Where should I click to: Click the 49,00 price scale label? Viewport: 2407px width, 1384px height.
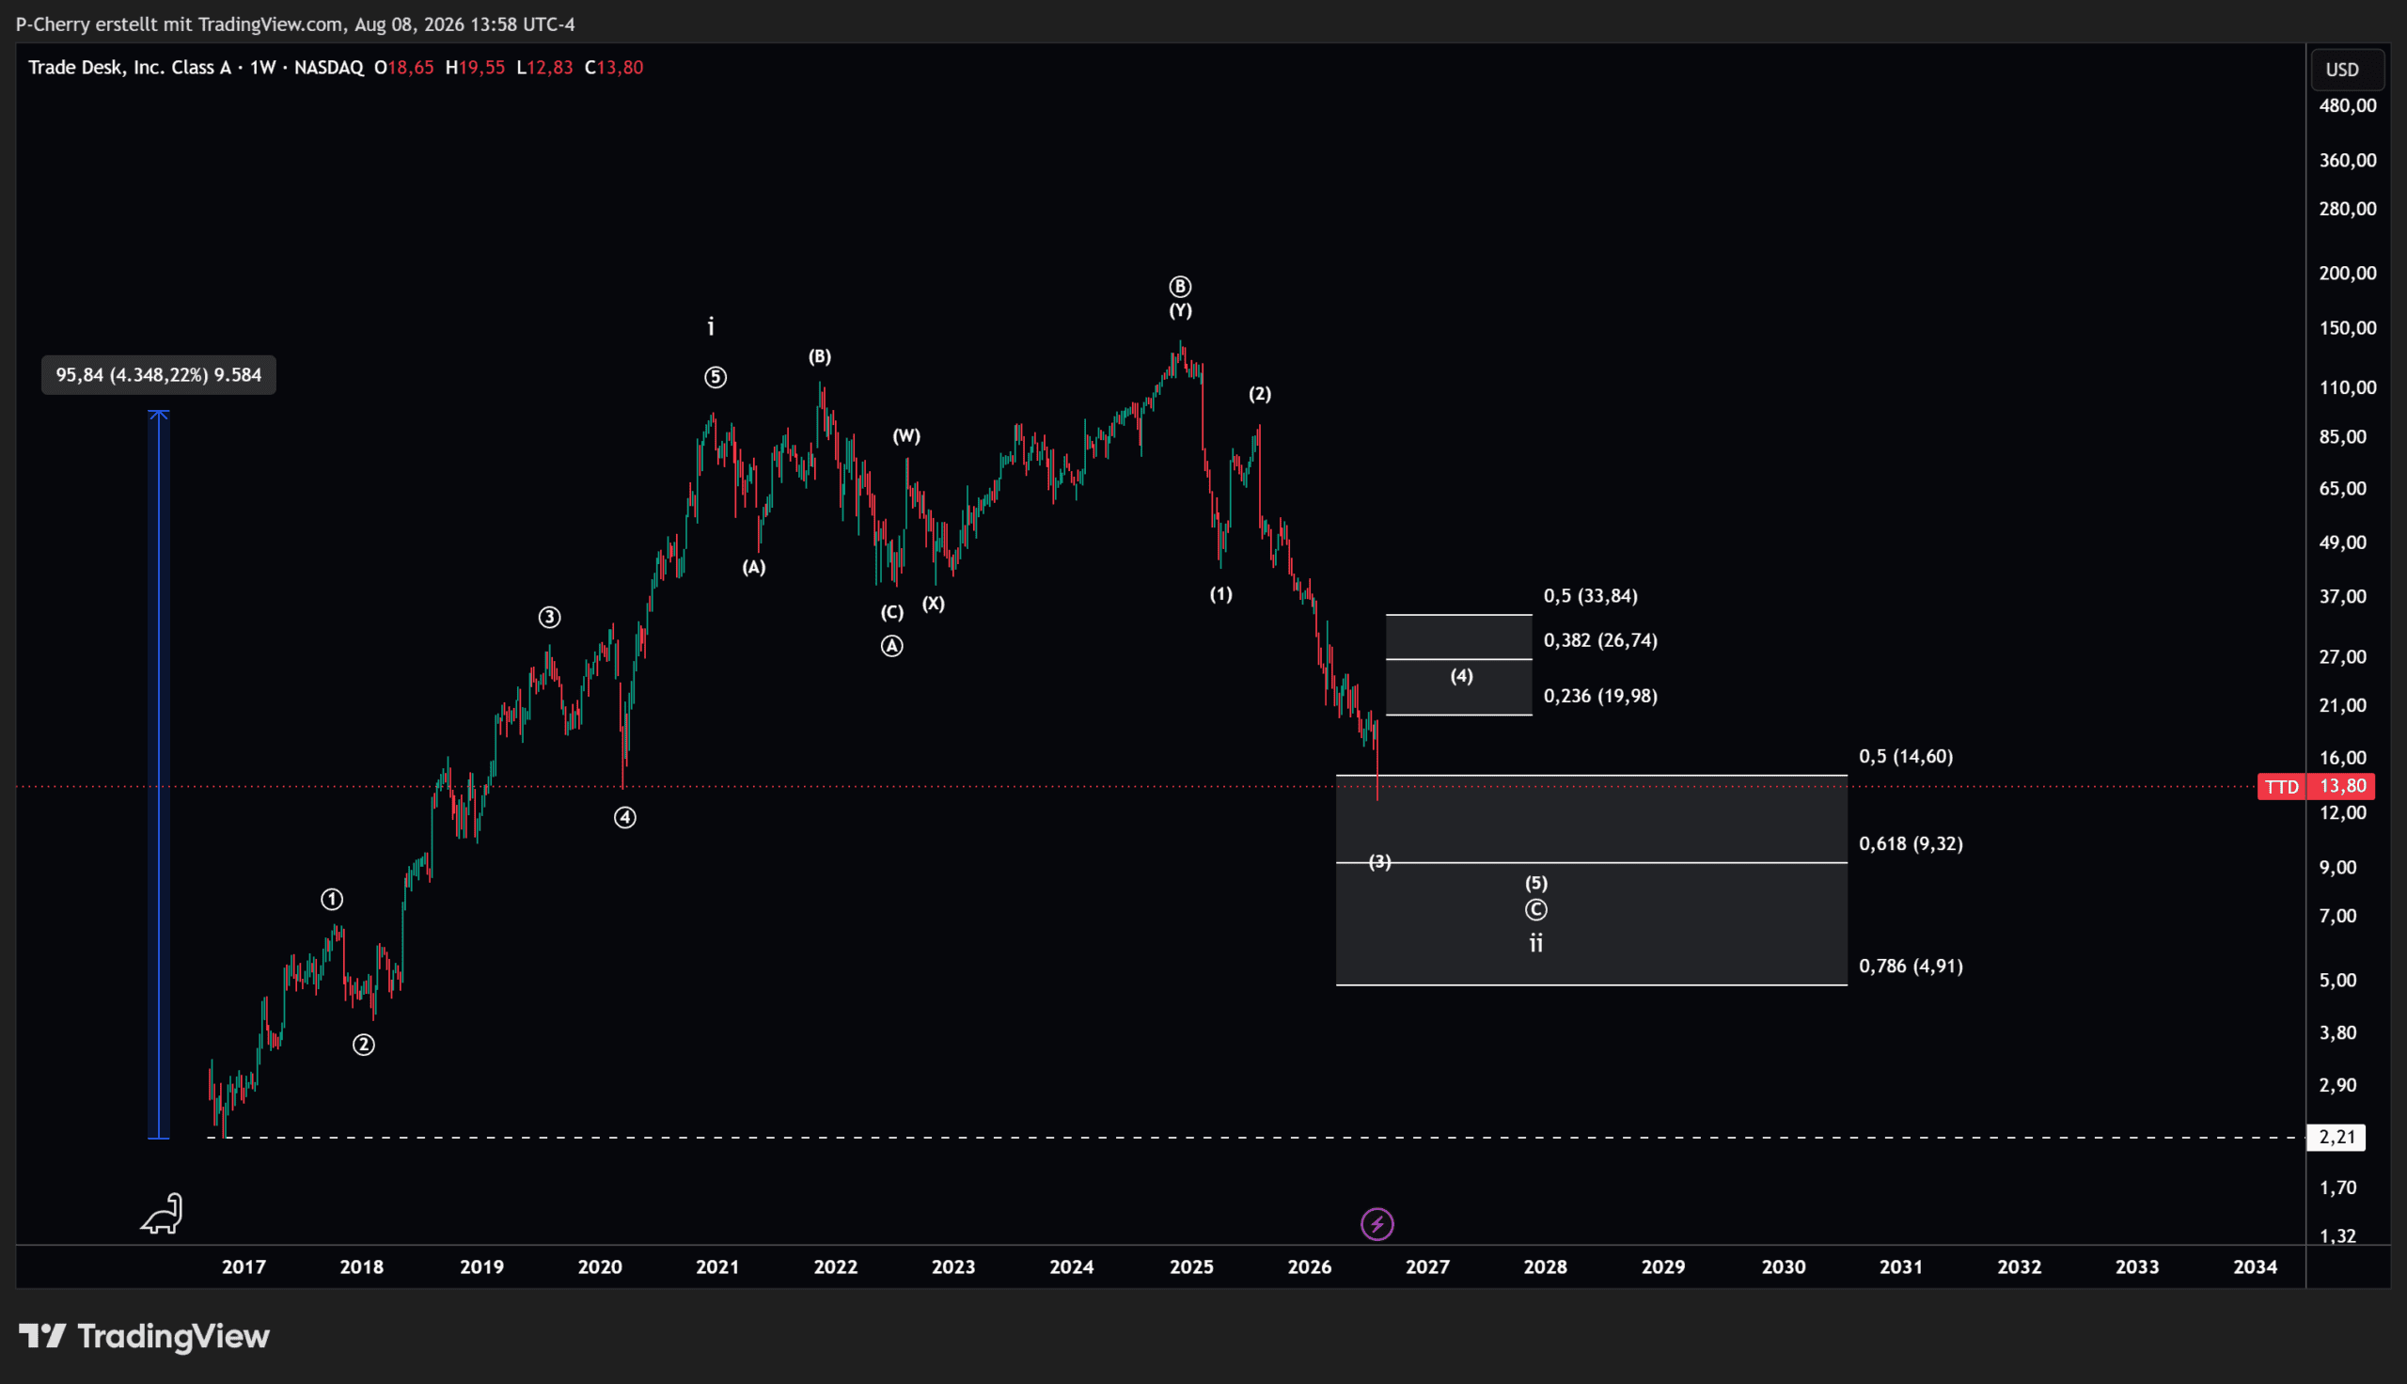point(2343,543)
